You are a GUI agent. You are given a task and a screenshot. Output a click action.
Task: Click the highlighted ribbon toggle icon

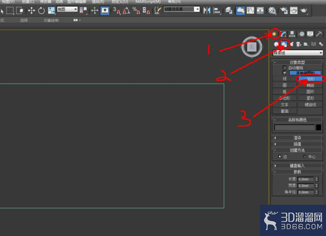point(241,11)
